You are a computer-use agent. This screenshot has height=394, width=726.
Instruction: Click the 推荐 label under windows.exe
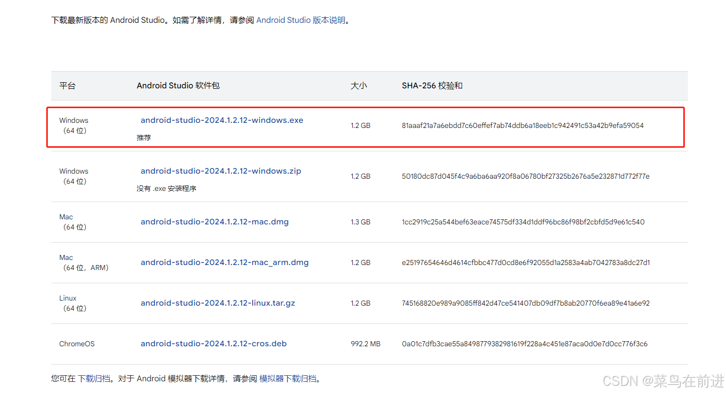144,138
